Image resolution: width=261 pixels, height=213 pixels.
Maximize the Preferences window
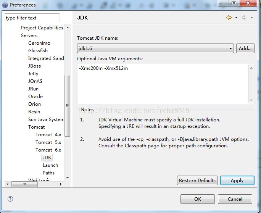tap(234, 3)
